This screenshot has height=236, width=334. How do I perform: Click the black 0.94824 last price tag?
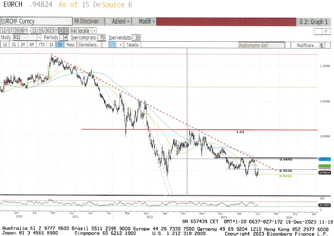tap(325, 173)
